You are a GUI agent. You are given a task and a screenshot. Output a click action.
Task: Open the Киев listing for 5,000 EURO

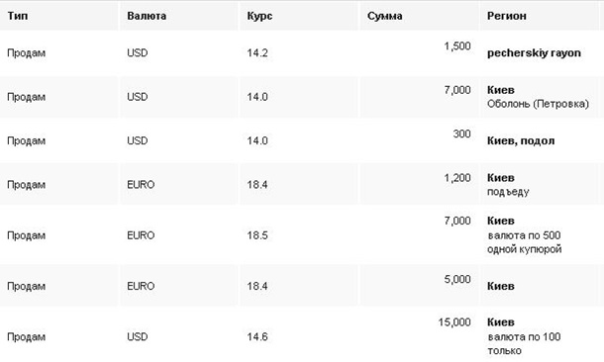click(500, 286)
